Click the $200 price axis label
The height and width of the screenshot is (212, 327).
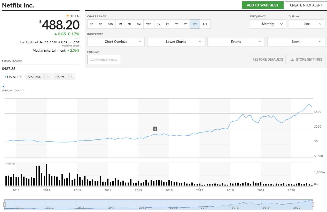point(318,127)
